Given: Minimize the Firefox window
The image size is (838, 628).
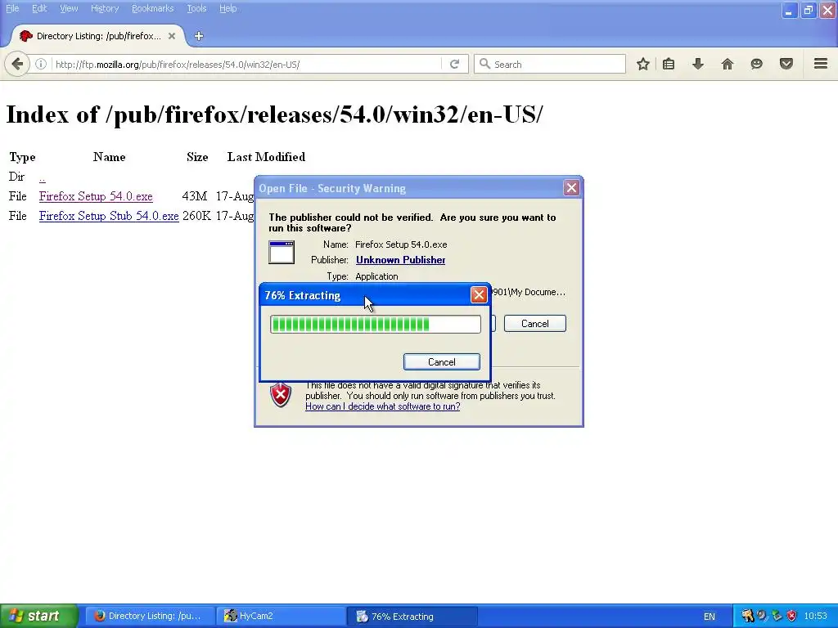Looking at the screenshot, I should point(789,10).
